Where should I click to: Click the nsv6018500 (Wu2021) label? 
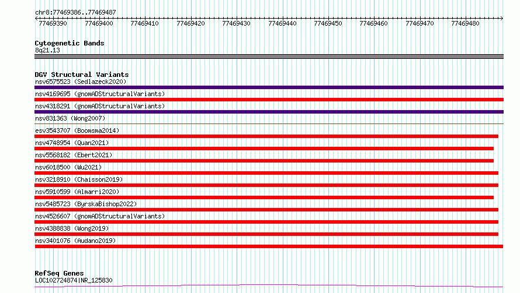68,167
